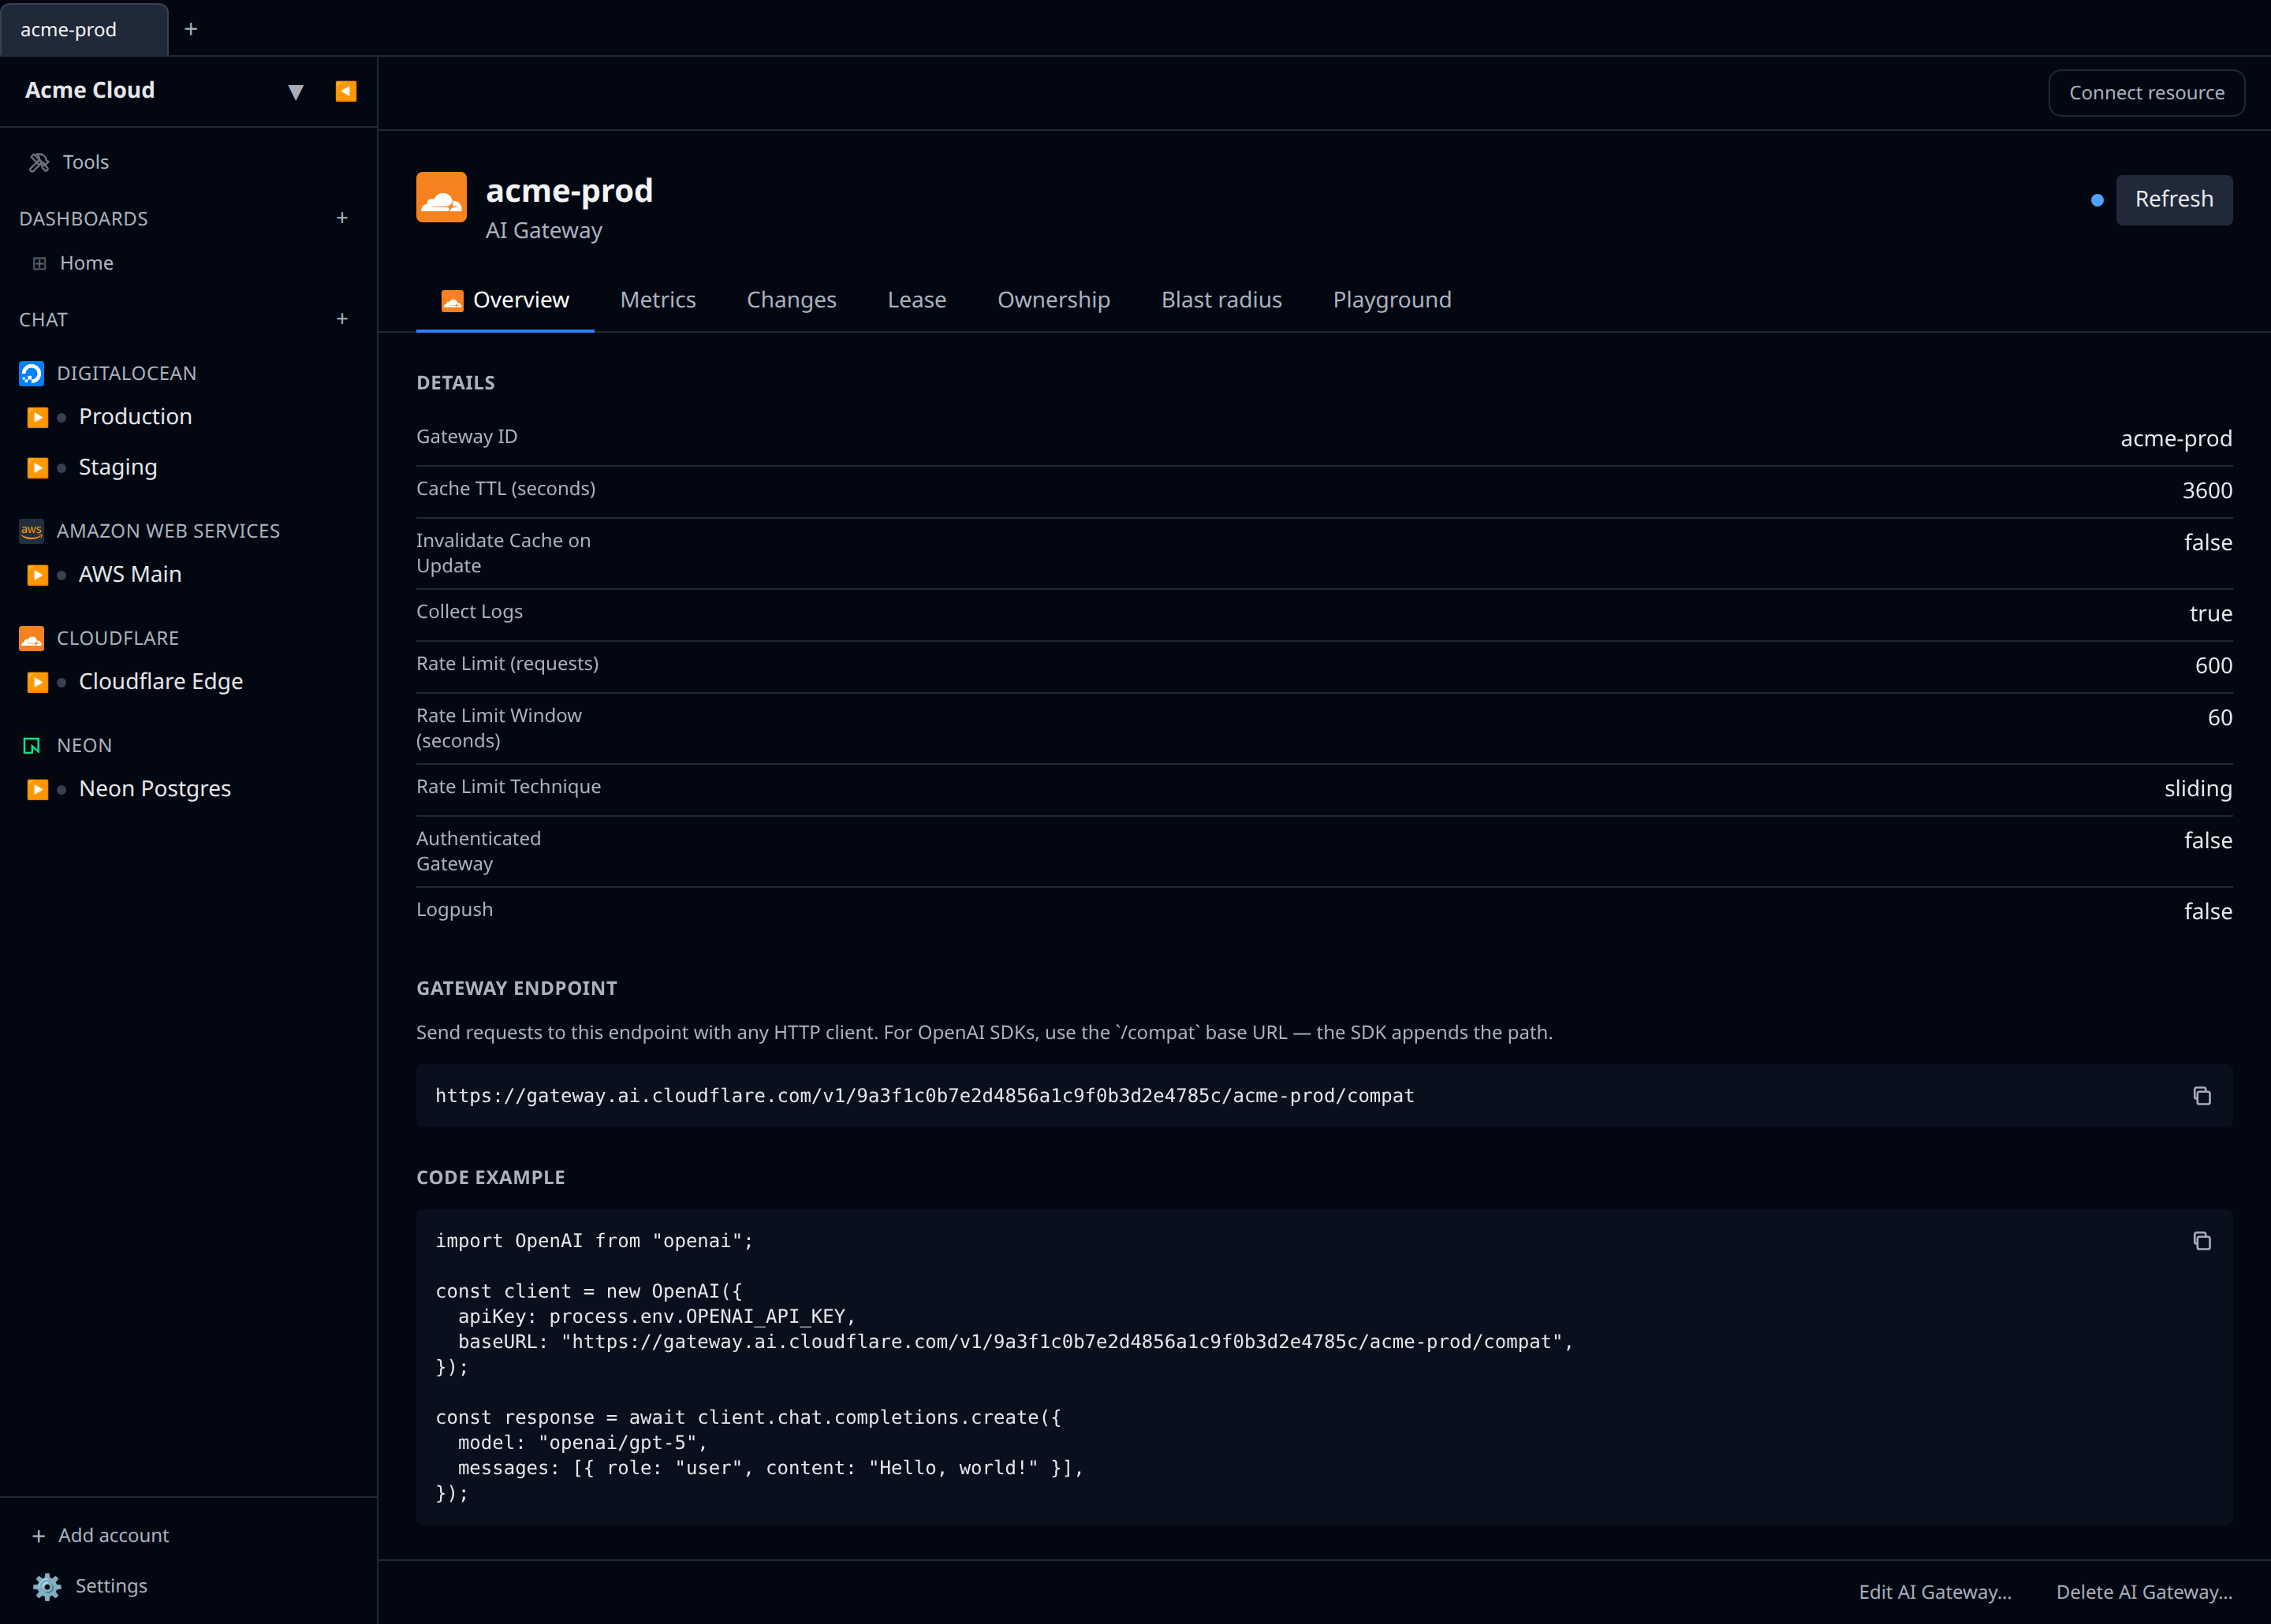Select the Production account
This screenshot has height=1624, width=2271.
pyautogui.click(x=135, y=417)
